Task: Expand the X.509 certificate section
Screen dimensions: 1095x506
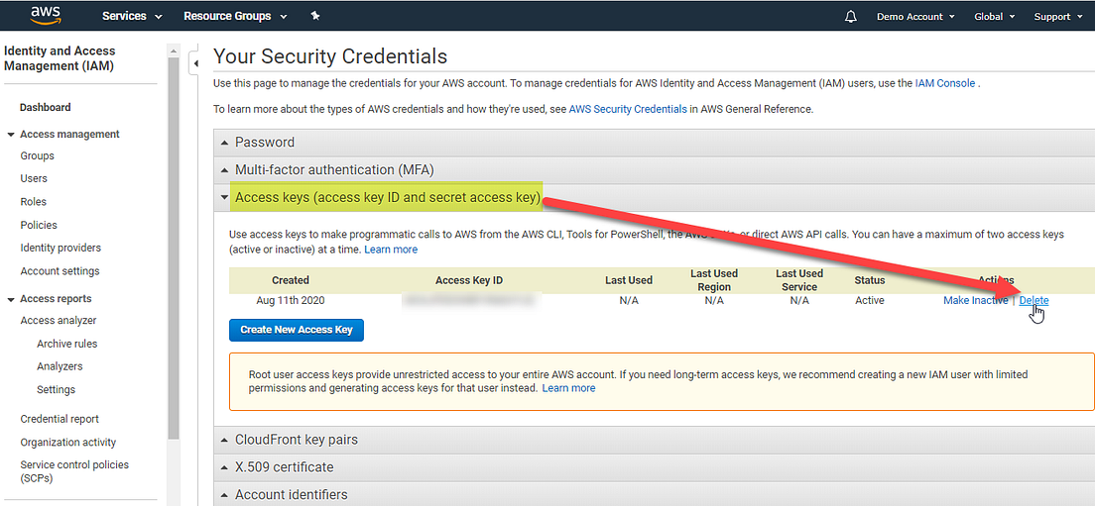Action: pyautogui.click(x=654, y=467)
